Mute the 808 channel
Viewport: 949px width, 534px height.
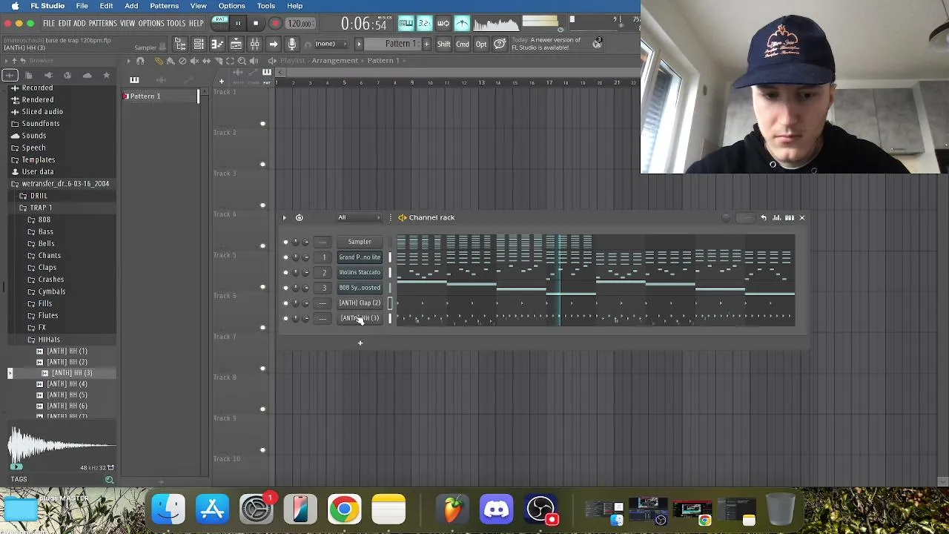285,288
